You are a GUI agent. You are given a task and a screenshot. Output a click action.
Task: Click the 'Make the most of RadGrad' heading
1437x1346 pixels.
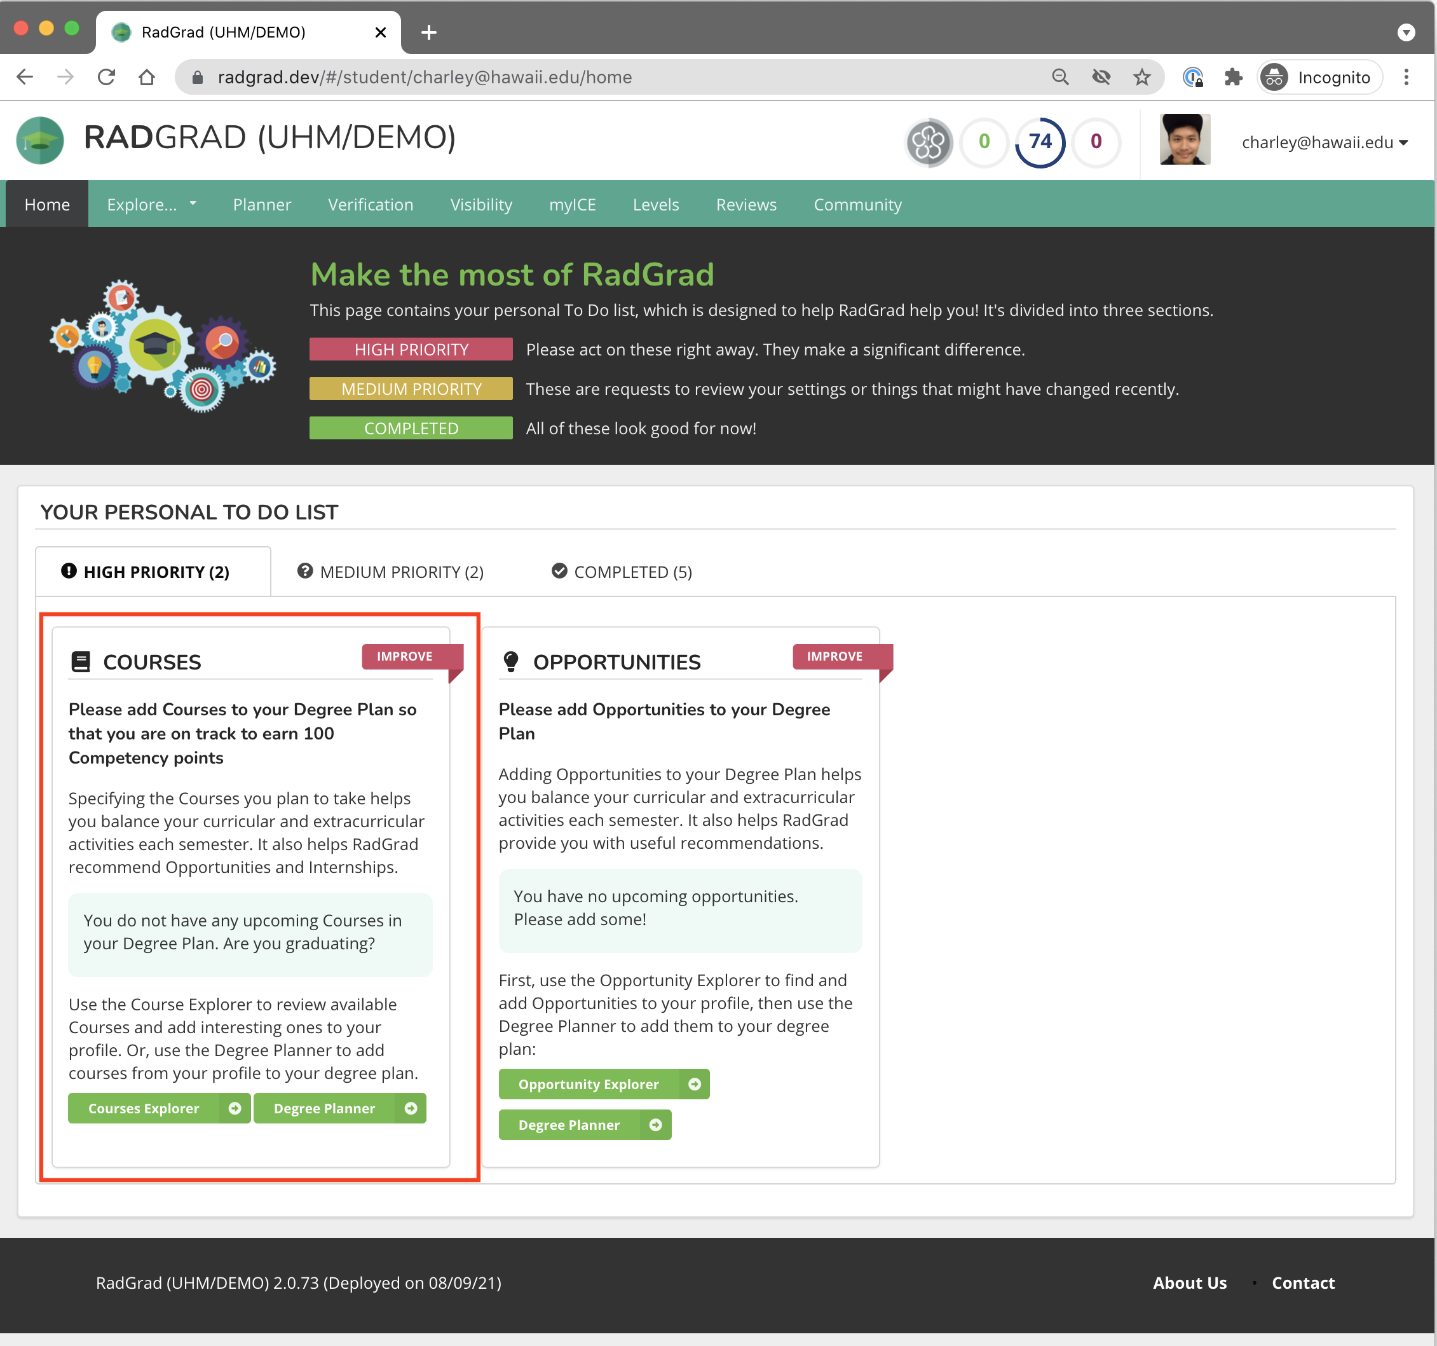512,275
